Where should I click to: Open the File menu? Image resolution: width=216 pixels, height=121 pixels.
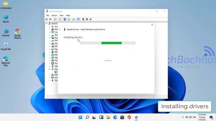[47, 15]
